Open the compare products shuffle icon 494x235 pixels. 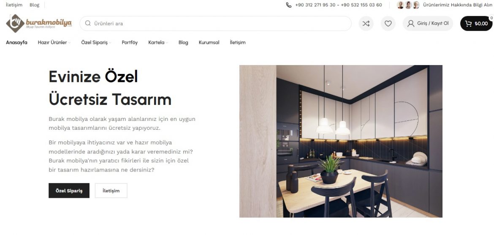point(366,23)
